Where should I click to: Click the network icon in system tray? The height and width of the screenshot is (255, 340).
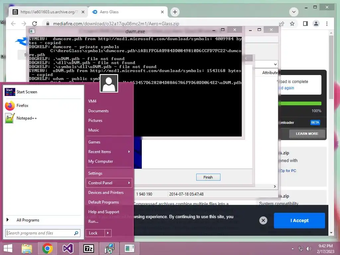(301, 249)
